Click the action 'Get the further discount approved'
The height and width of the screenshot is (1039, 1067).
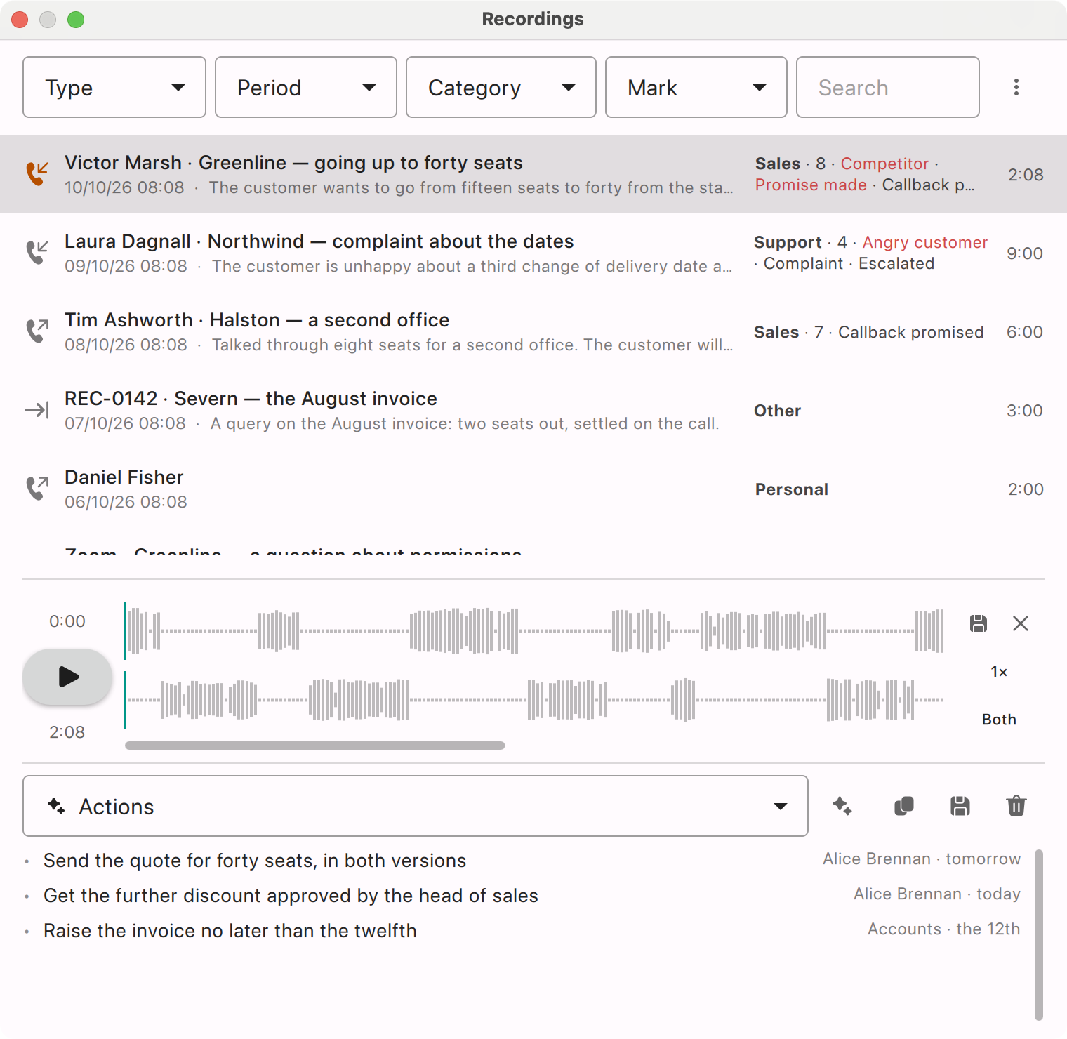tap(291, 896)
